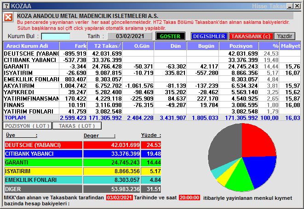
Task: Click the % column header
Action: [269, 46]
